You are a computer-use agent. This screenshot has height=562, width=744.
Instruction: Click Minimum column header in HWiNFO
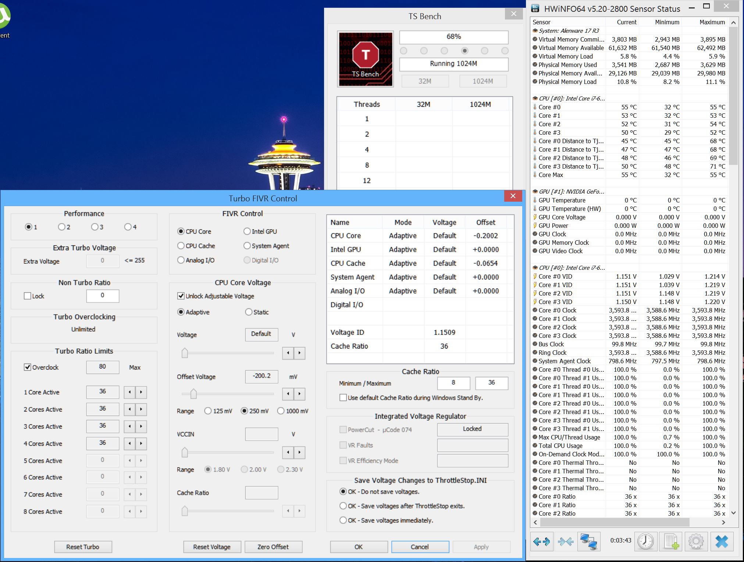[x=661, y=22]
